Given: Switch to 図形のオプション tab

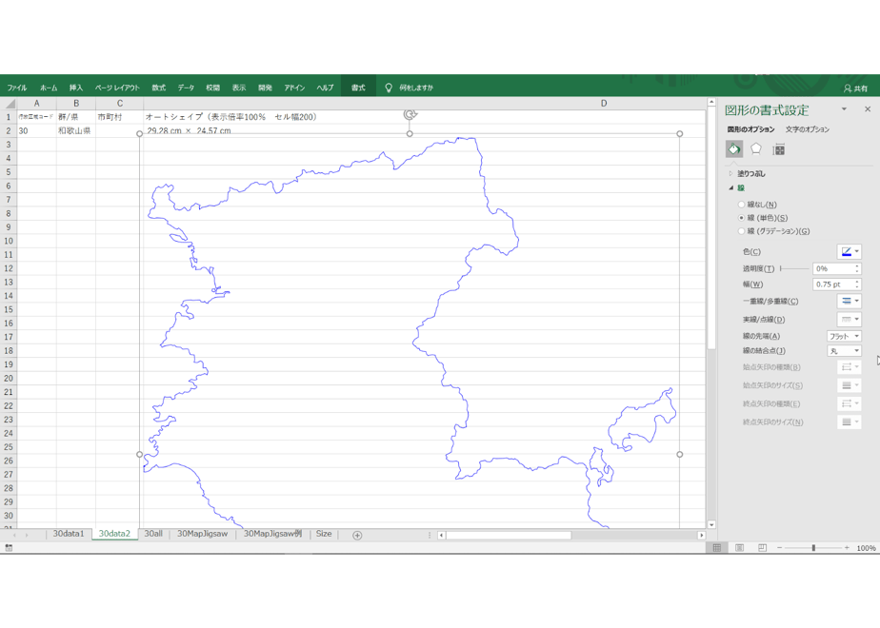Looking at the screenshot, I should coord(750,129).
